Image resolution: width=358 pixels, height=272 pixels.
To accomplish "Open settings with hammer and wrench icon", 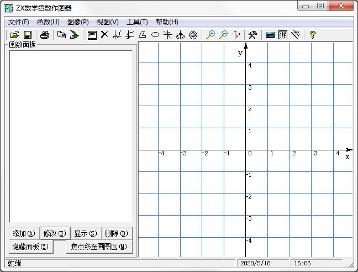I will coord(253,35).
